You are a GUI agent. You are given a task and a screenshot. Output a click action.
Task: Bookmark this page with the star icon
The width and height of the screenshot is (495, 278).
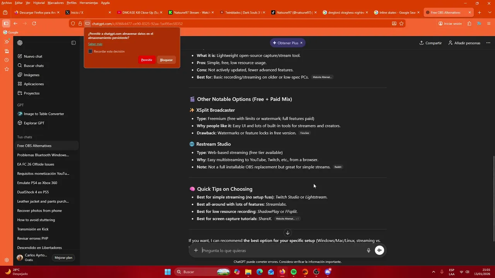(401, 24)
